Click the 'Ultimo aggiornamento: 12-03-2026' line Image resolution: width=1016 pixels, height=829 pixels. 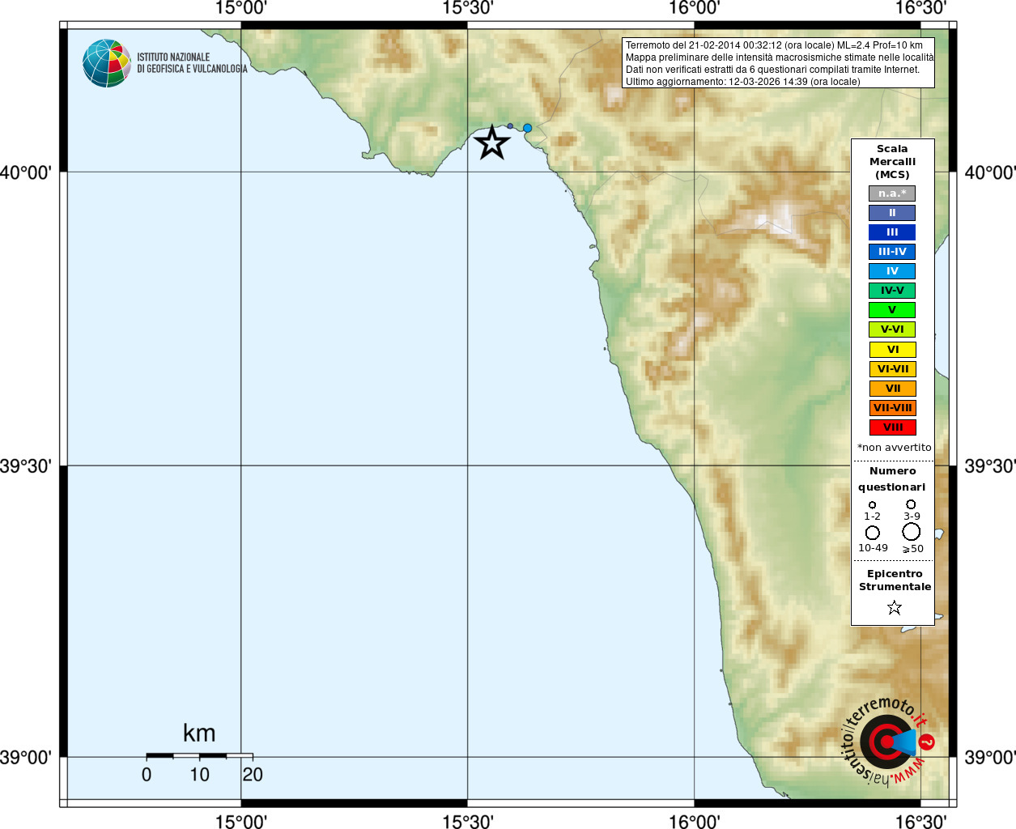pyautogui.click(x=742, y=82)
